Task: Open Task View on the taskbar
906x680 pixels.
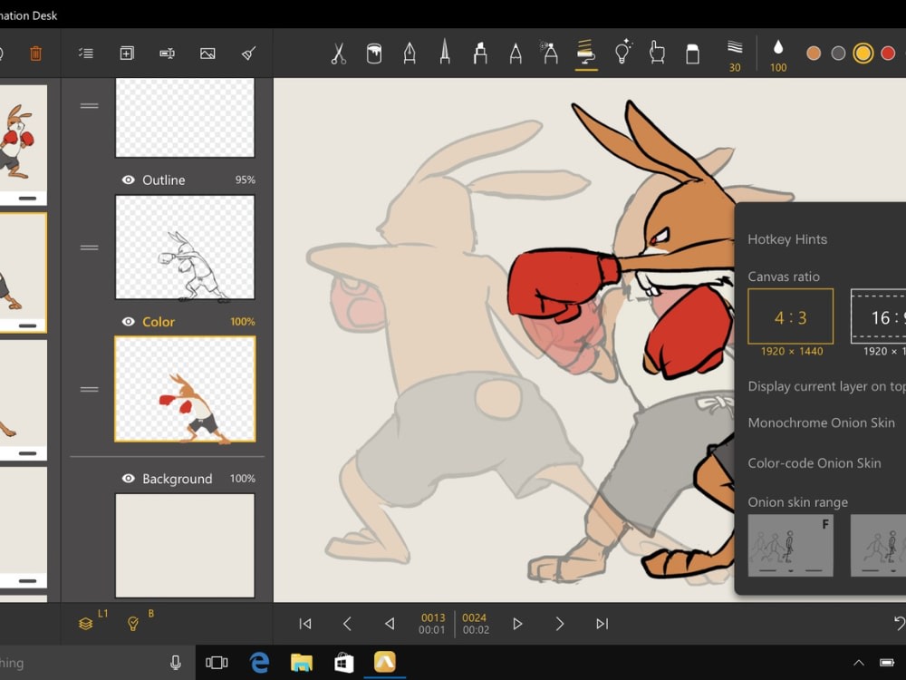Action: point(217,663)
